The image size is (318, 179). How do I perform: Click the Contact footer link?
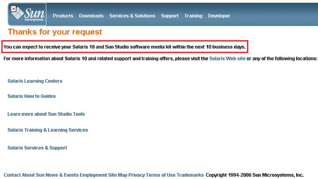click(12, 175)
